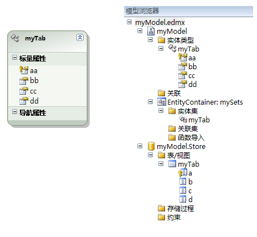Click the 导航属性 section header text

(x=33, y=112)
